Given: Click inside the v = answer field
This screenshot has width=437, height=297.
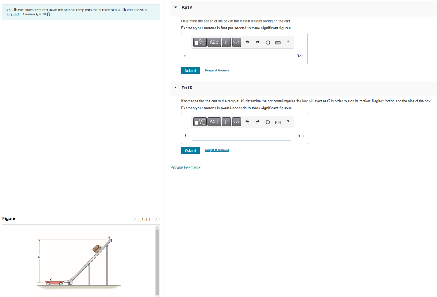Looking at the screenshot, I should point(241,55).
